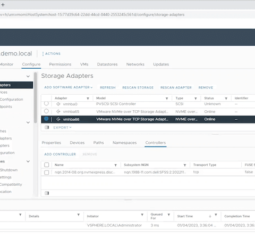Click Rescan Adapter

coord(176,87)
